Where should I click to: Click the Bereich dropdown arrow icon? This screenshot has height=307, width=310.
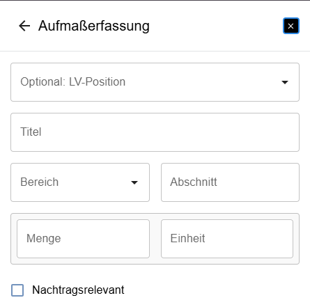134,182
